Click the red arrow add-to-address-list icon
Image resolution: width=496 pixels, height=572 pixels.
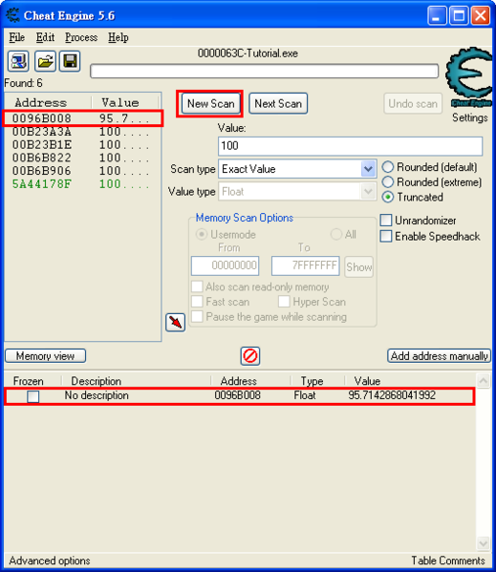pyautogui.click(x=175, y=322)
